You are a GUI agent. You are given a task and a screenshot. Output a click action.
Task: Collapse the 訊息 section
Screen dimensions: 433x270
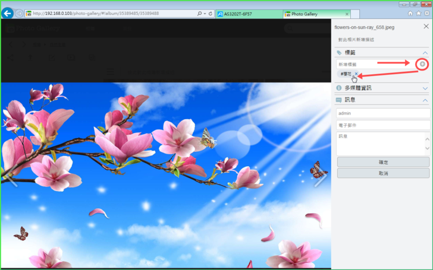pyautogui.click(x=425, y=100)
